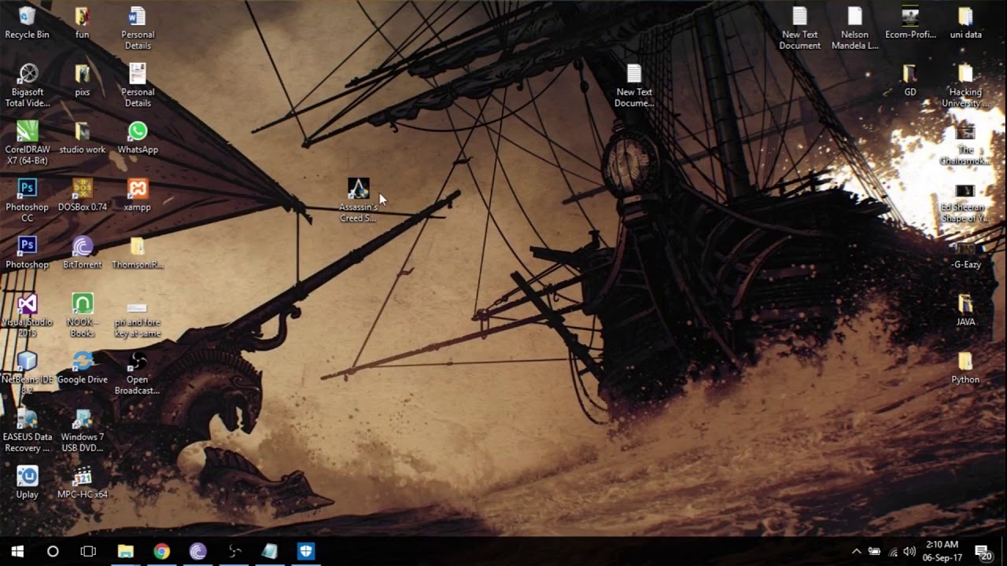Select the NOOK - Books shortcut

[82, 315]
